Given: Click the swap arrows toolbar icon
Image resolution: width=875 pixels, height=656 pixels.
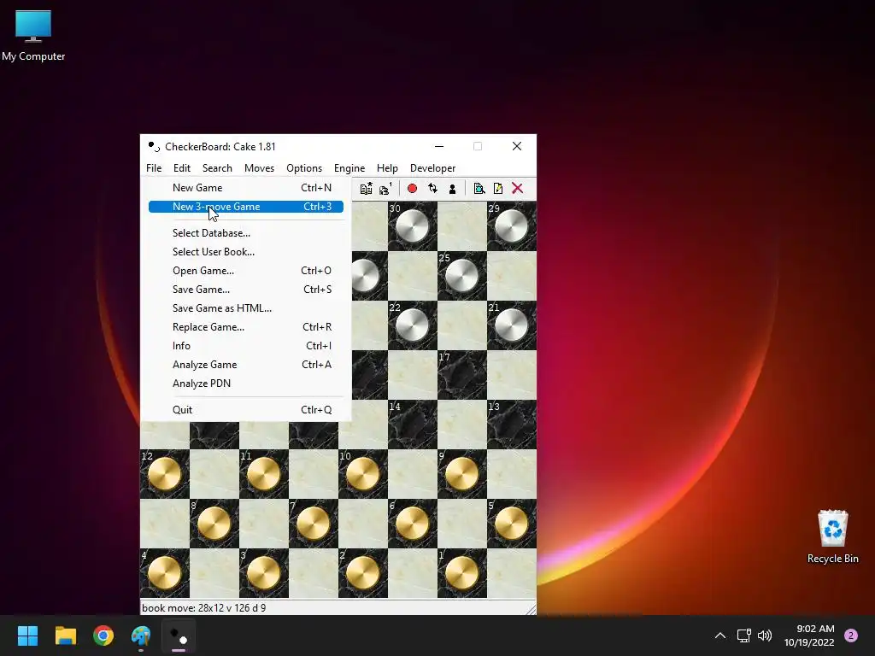Looking at the screenshot, I should [x=432, y=189].
